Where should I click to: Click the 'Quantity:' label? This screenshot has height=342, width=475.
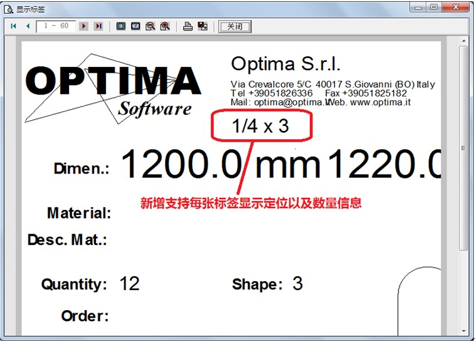point(74,284)
